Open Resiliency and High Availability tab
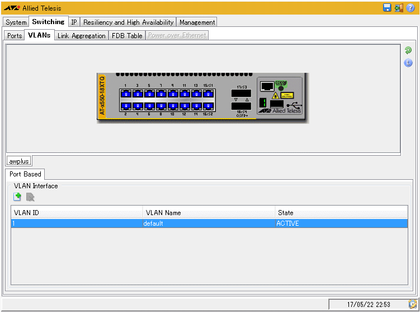Image resolution: width=420 pixels, height=312 pixels. pos(128,22)
